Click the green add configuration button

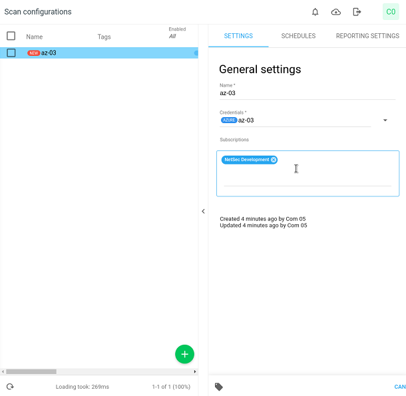pyautogui.click(x=184, y=354)
